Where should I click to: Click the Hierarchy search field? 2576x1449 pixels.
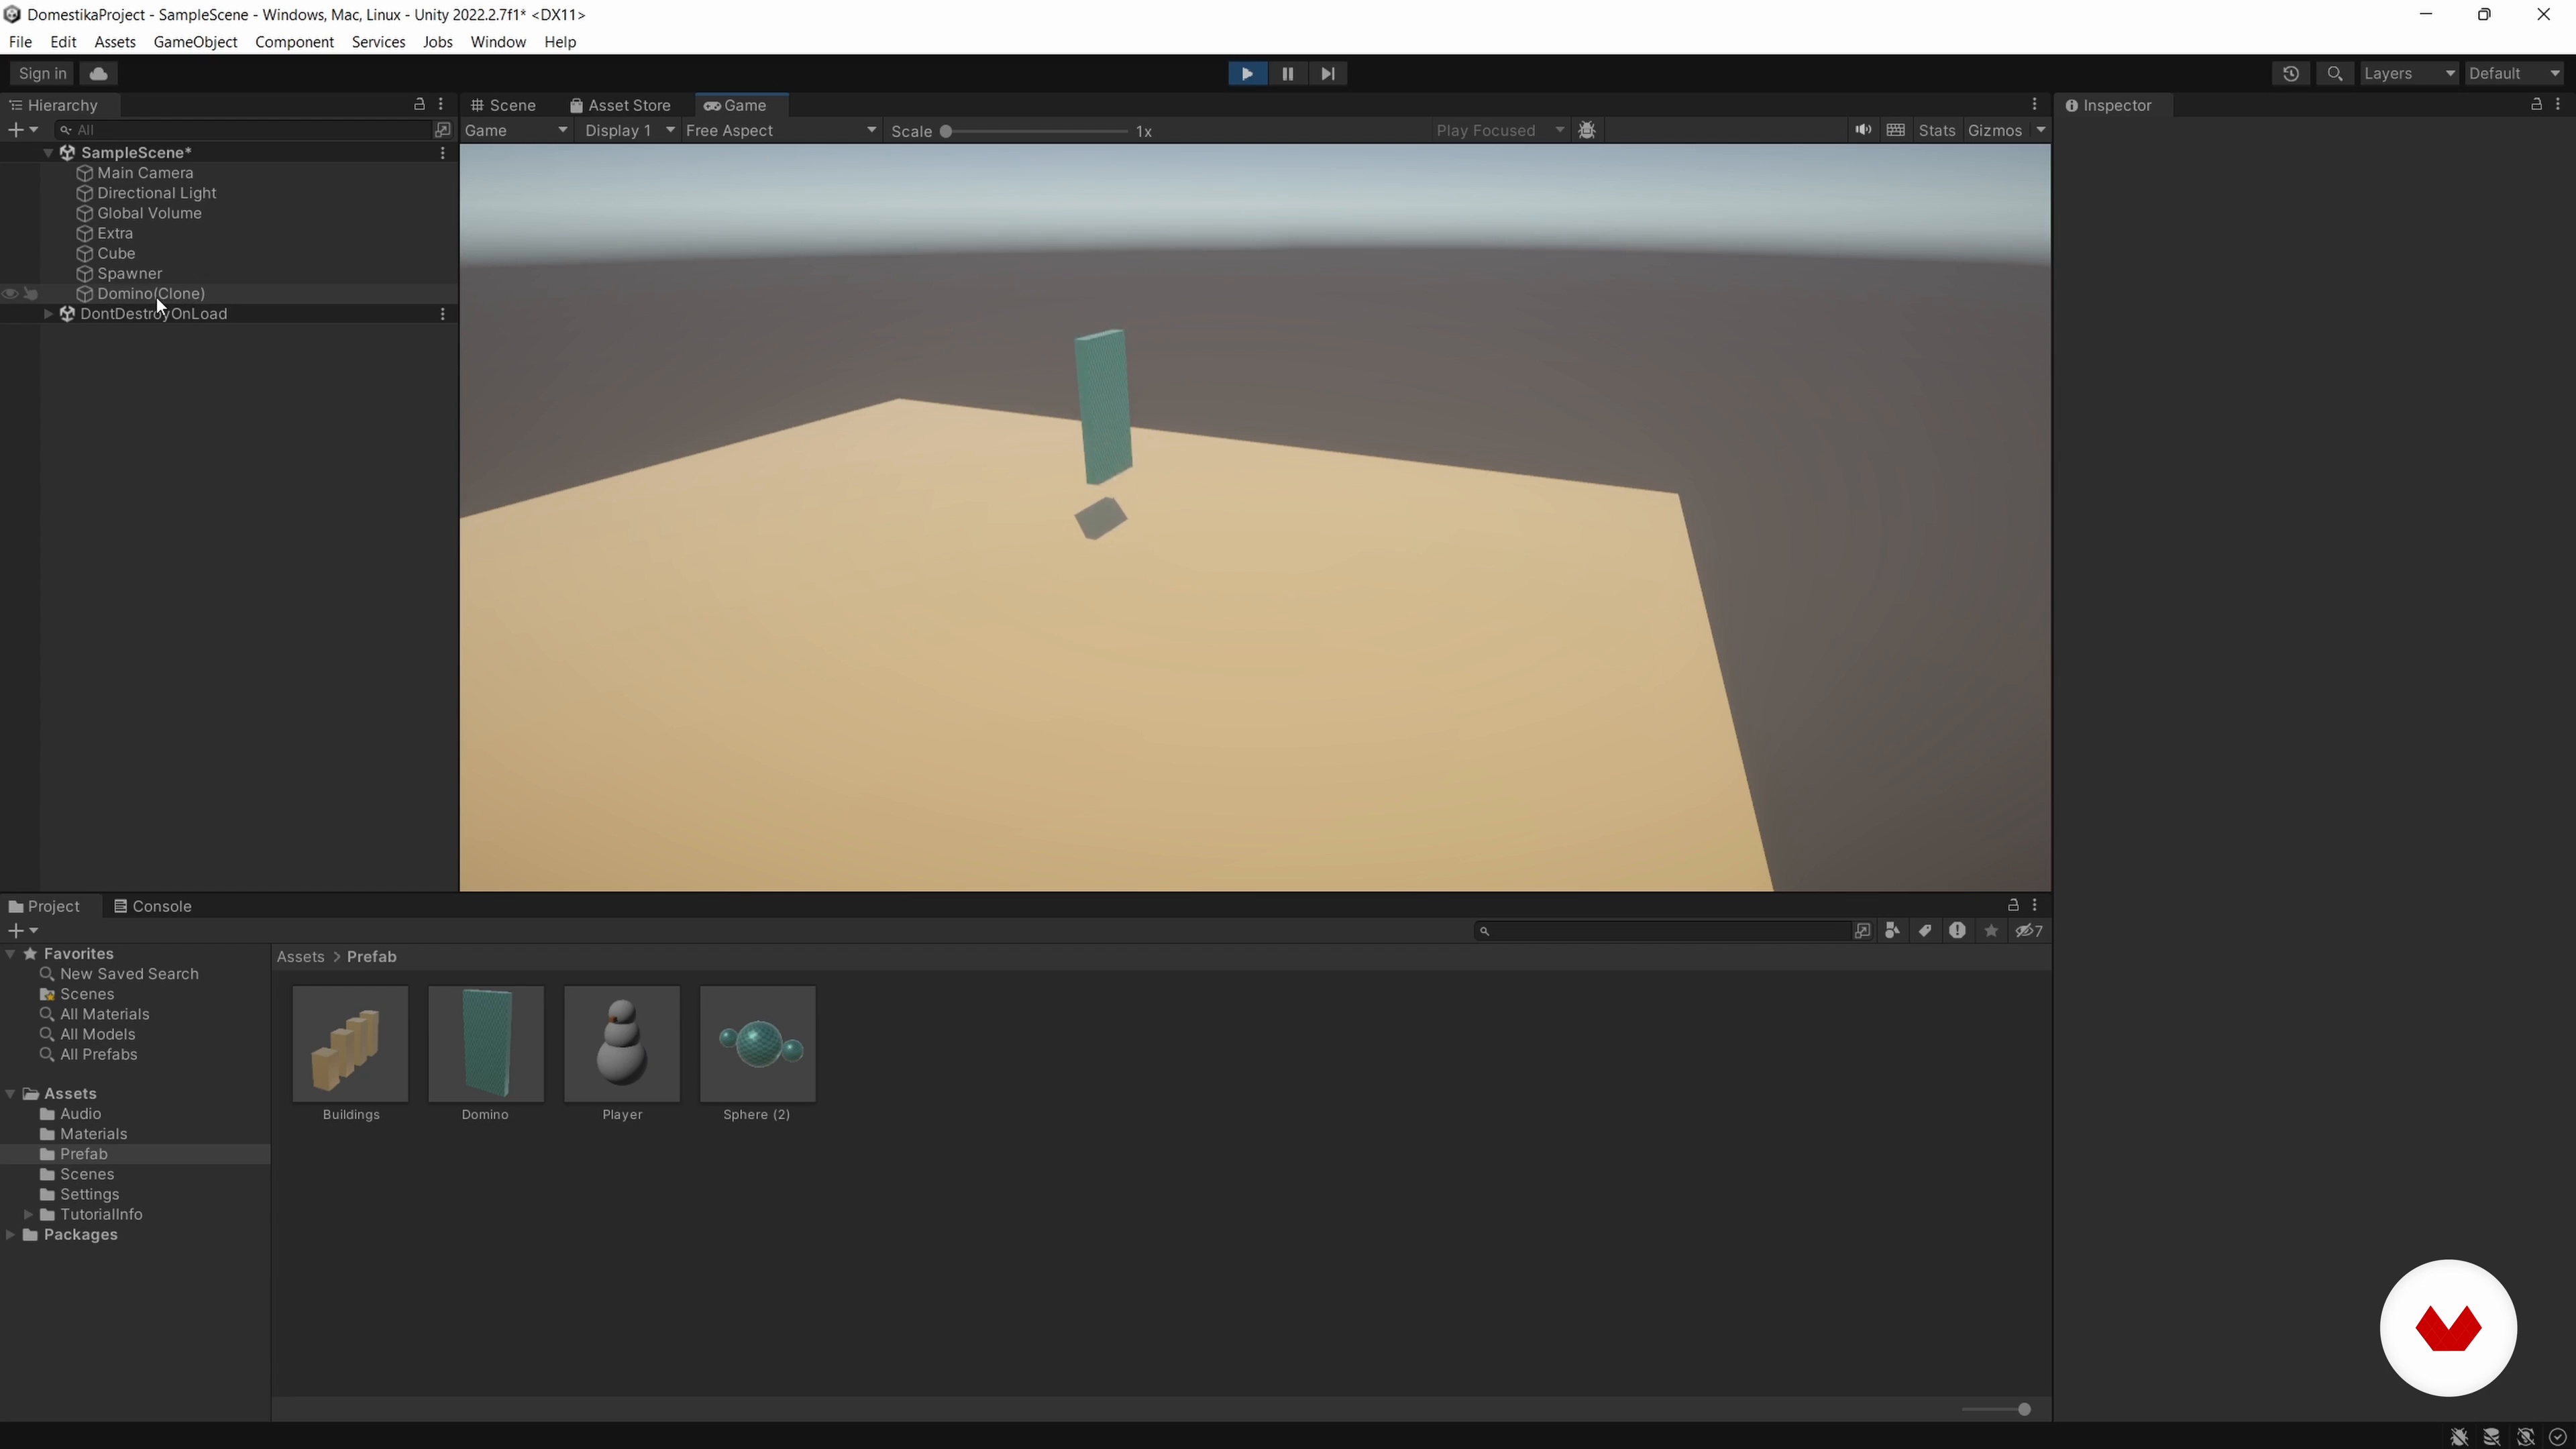243,130
